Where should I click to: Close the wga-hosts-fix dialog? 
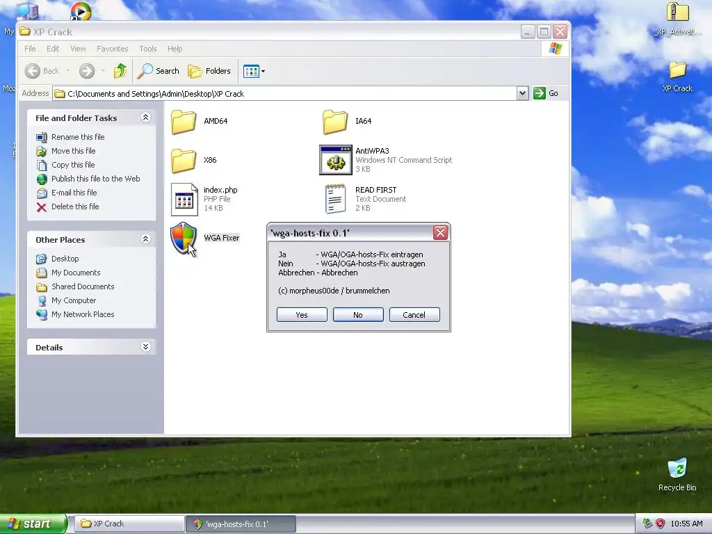[440, 233]
